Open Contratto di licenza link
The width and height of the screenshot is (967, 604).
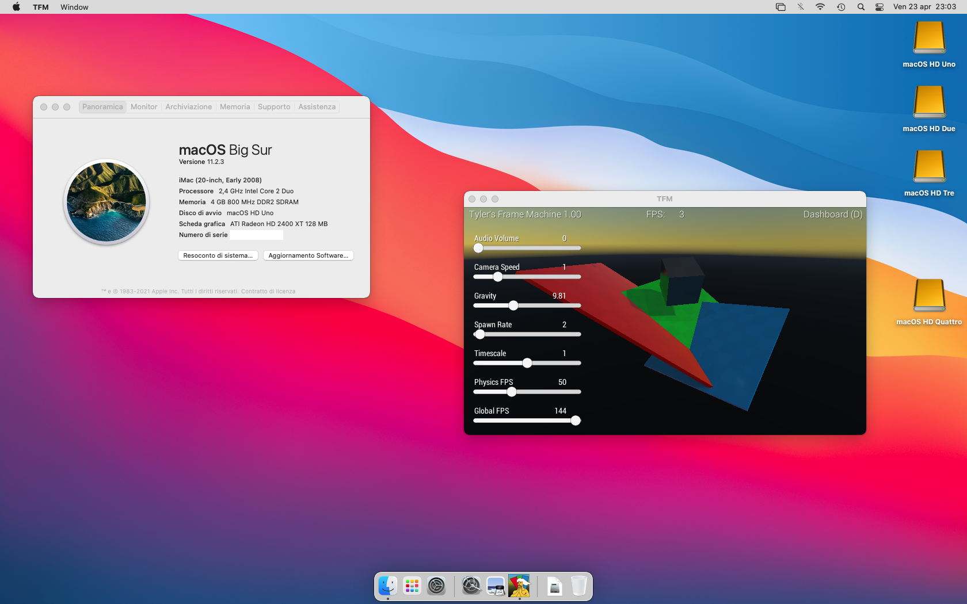(x=268, y=291)
